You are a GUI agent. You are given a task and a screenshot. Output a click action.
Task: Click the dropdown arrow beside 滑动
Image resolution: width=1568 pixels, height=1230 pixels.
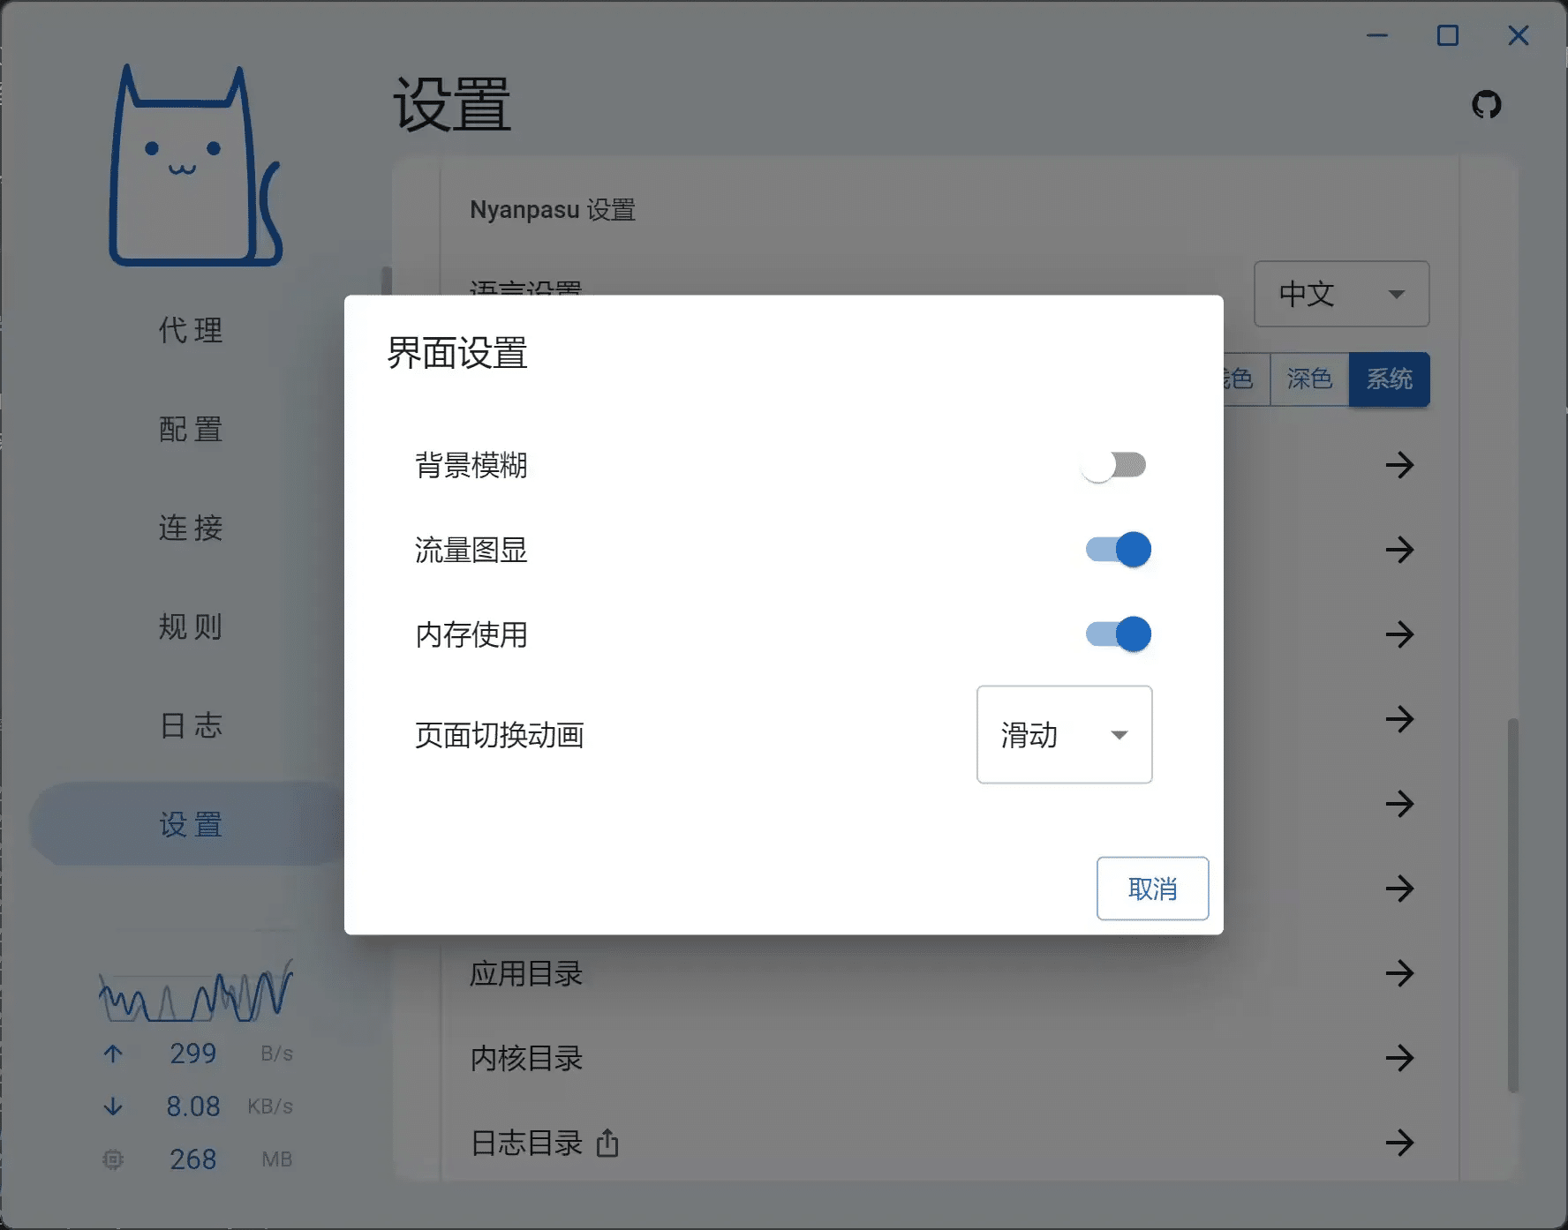(x=1119, y=735)
